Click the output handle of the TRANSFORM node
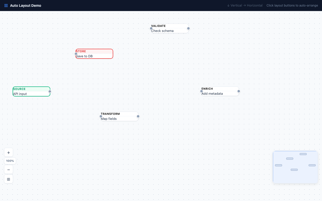Viewport: 322px width, 201px height. (138, 116)
